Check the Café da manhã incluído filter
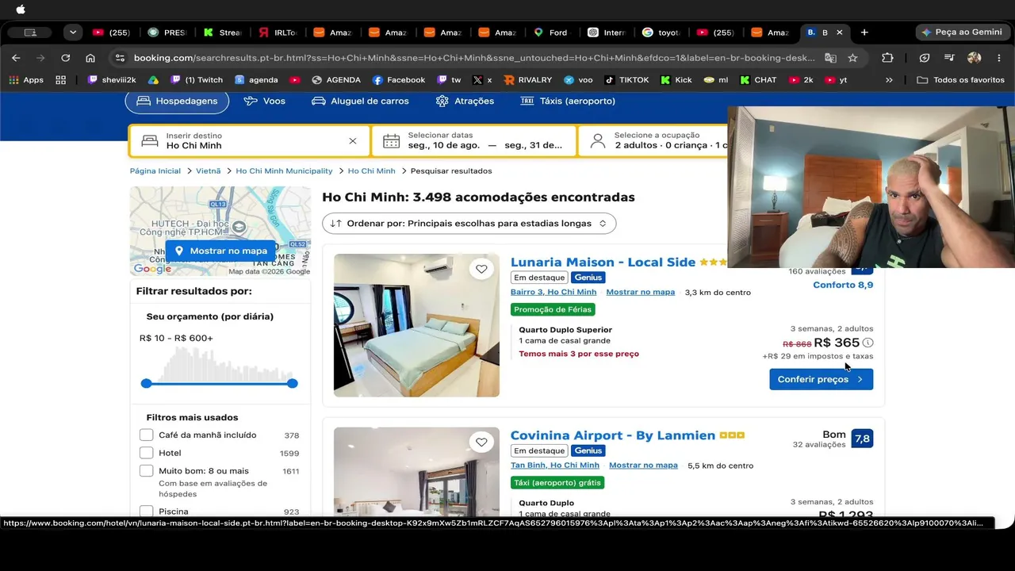The image size is (1015, 571). point(147,435)
